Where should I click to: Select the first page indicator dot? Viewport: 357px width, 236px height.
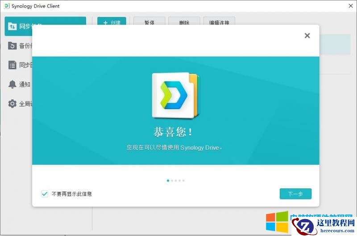pyautogui.click(x=168, y=181)
